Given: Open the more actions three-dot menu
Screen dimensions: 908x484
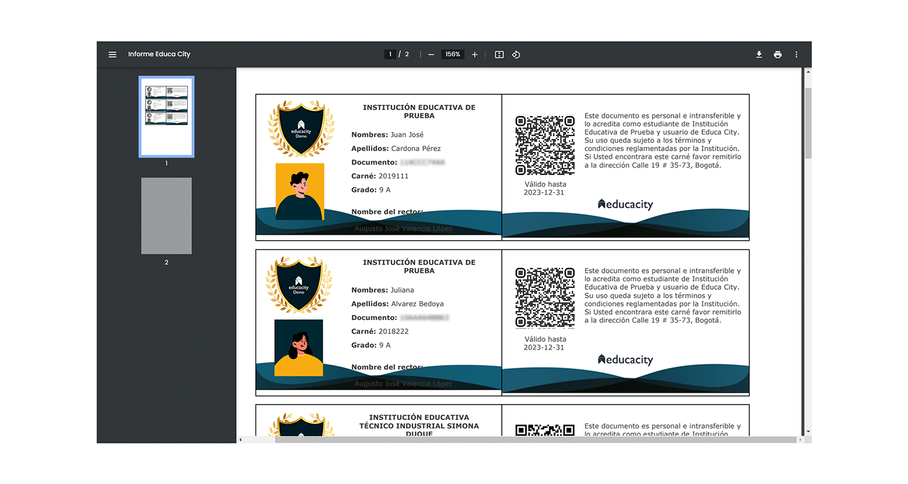Looking at the screenshot, I should point(797,54).
